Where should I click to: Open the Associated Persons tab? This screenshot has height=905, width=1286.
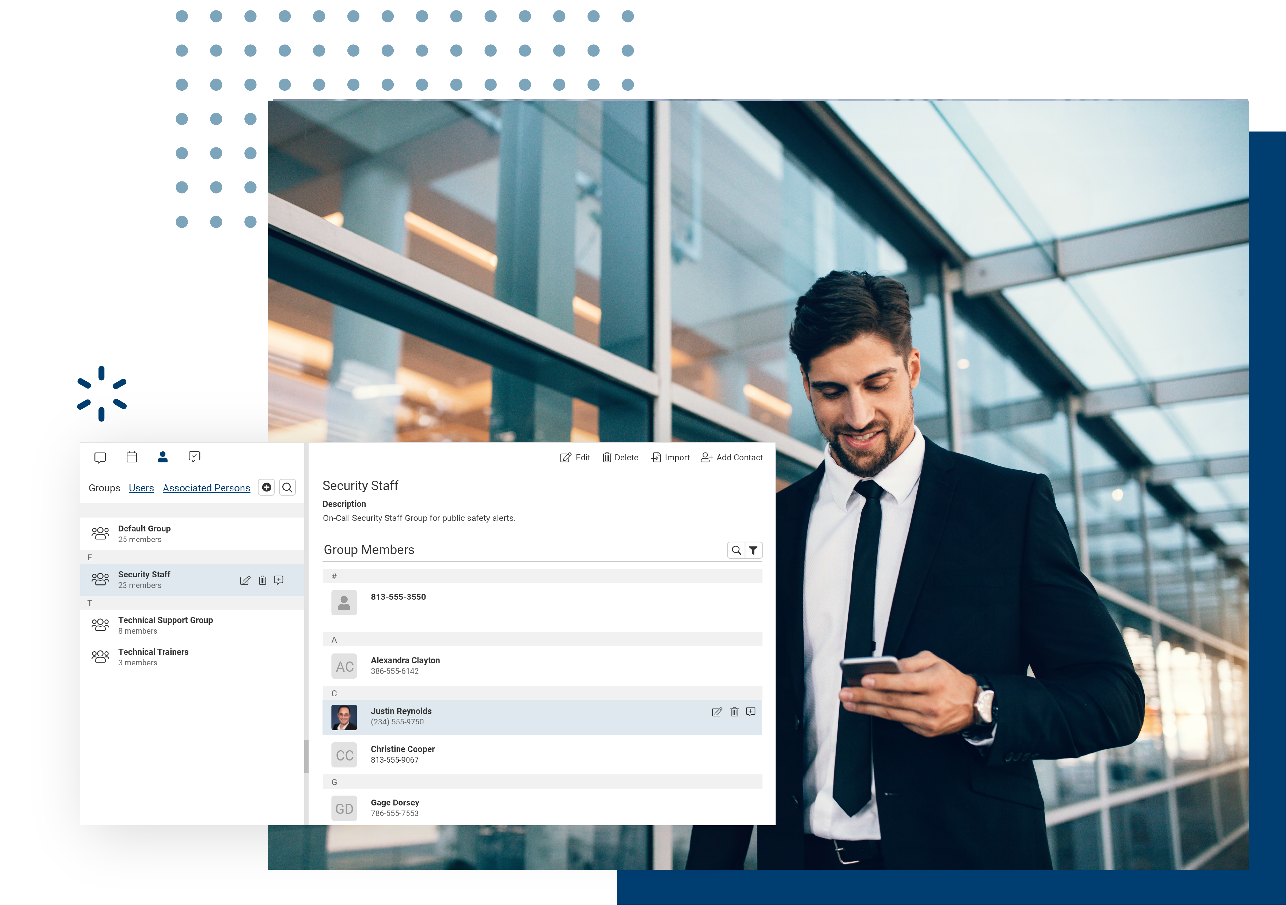tap(206, 488)
